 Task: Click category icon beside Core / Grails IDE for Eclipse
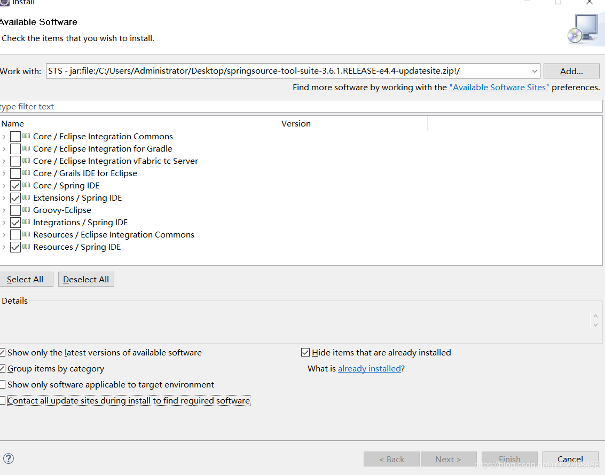point(26,173)
